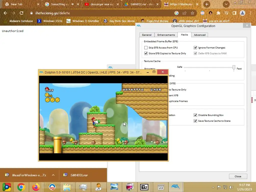This screenshot has width=256, height=192.
Task: Switch to the General tab
Action: (146, 35)
